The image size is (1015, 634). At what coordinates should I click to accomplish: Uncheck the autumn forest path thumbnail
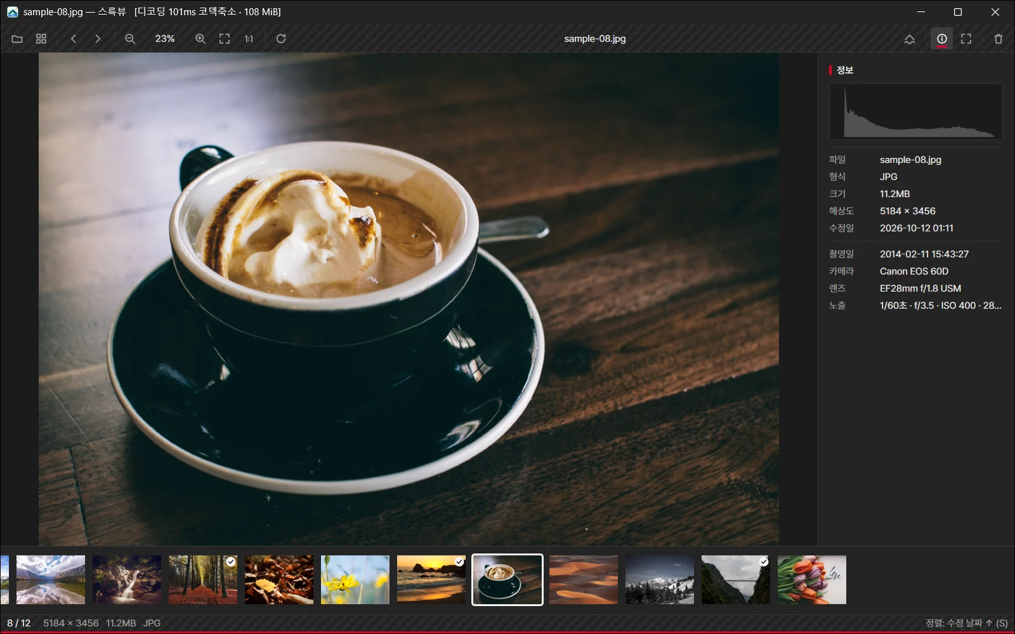(x=231, y=562)
